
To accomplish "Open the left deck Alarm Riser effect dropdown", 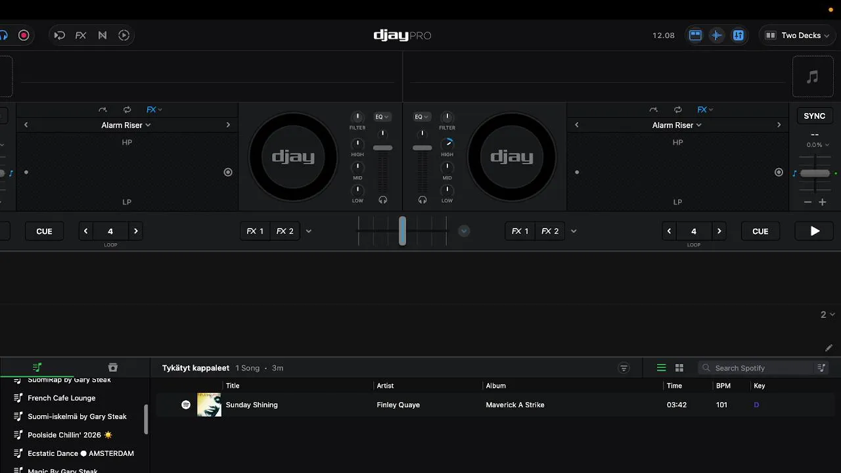I will point(126,125).
